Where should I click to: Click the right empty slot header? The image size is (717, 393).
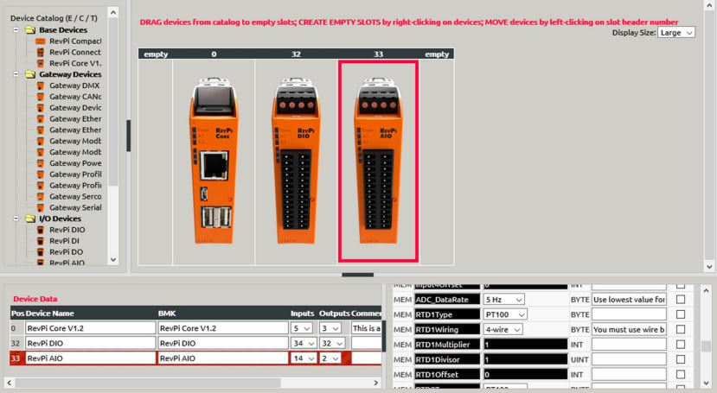[x=437, y=54]
